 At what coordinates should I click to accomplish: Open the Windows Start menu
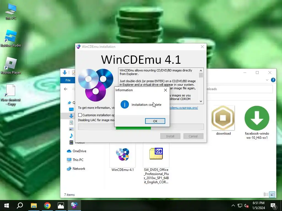pyautogui.click(x=7, y=206)
